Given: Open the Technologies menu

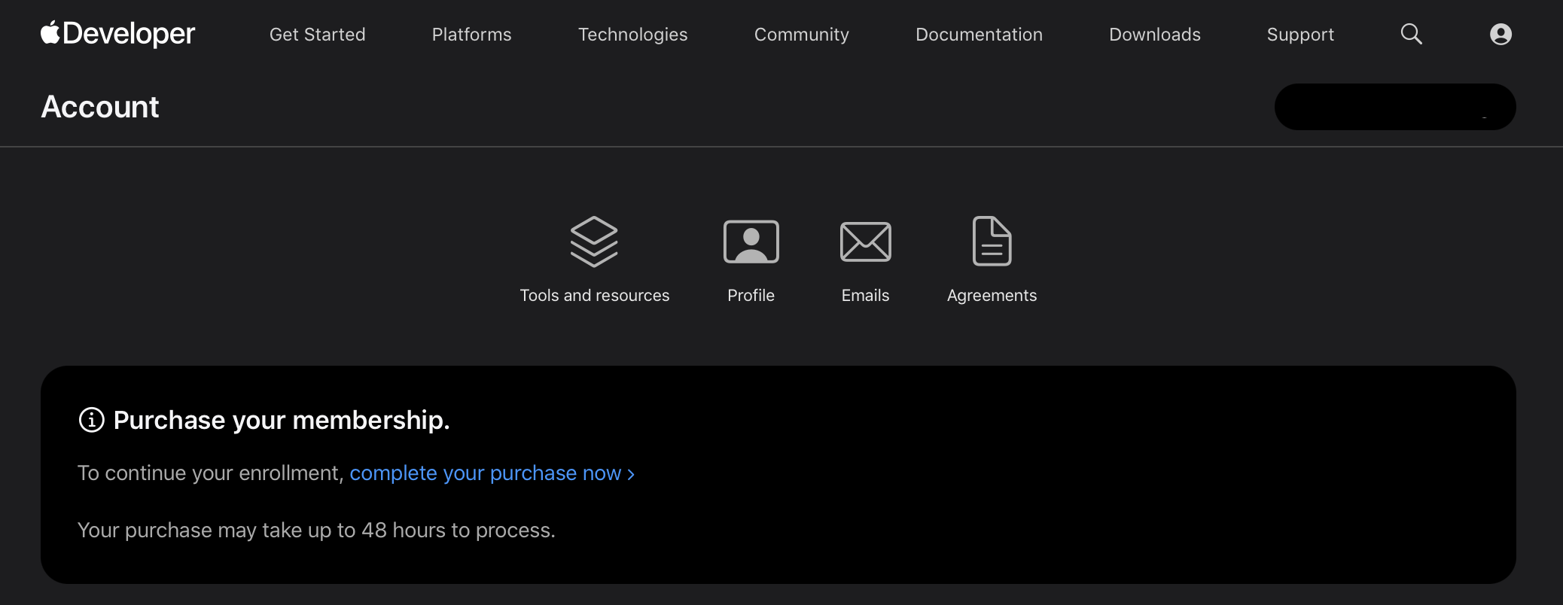Looking at the screenshot, I should point(632,35).
